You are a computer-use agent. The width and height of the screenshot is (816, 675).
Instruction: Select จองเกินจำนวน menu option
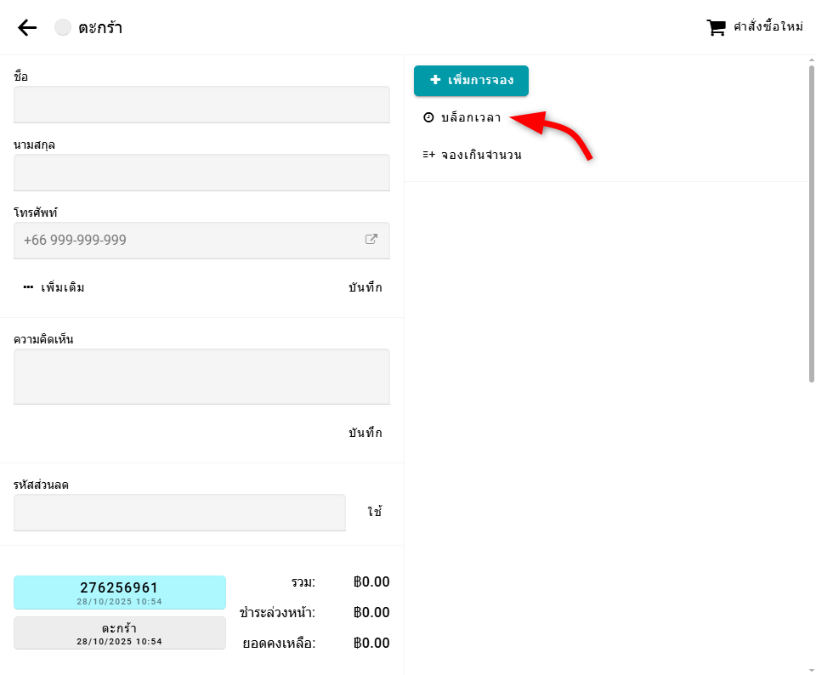[481, 155]
